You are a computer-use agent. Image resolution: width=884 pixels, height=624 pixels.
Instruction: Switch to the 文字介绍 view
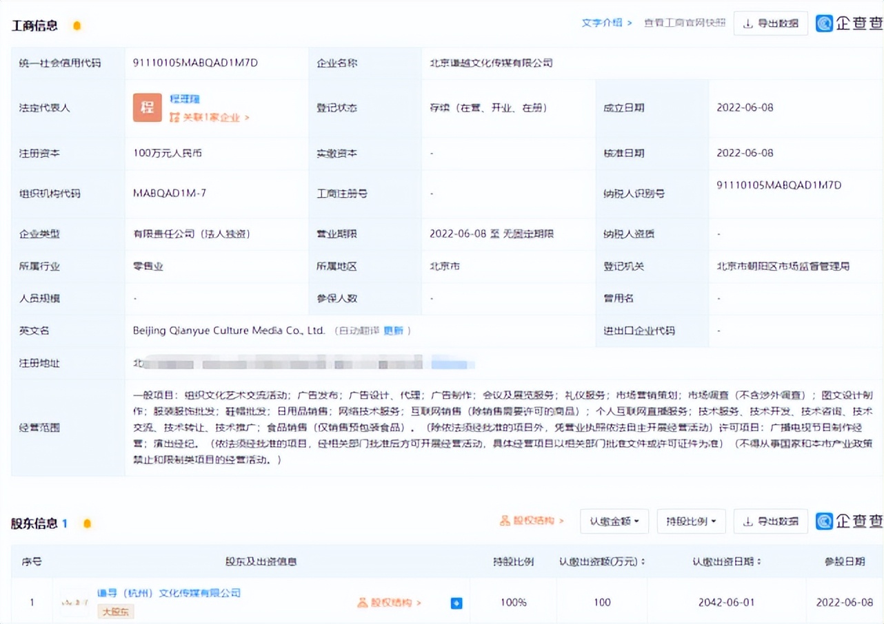[x=603, y=22]
